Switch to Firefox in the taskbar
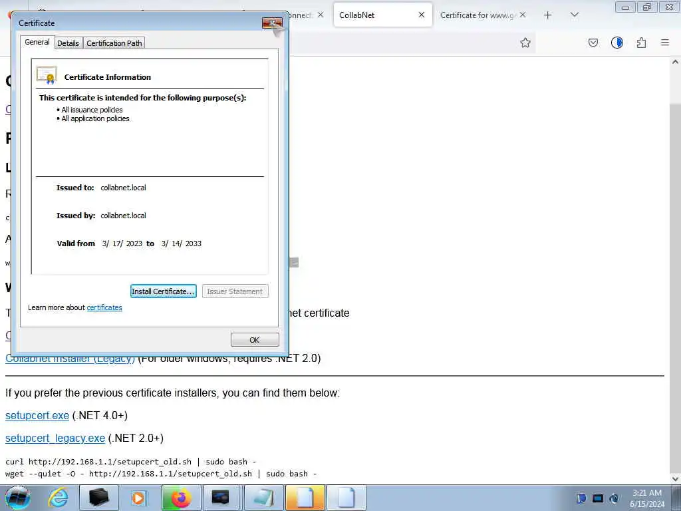 click(x=181, y=498)
